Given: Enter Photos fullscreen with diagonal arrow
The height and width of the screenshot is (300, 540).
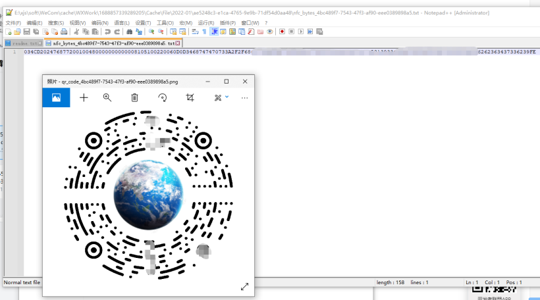Looking at the screenshot, I should coord(244,287).
